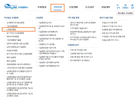Open the 전체메뉴 grid icon
The width and height of the screenshot is (139, 101).
point(125,5)
